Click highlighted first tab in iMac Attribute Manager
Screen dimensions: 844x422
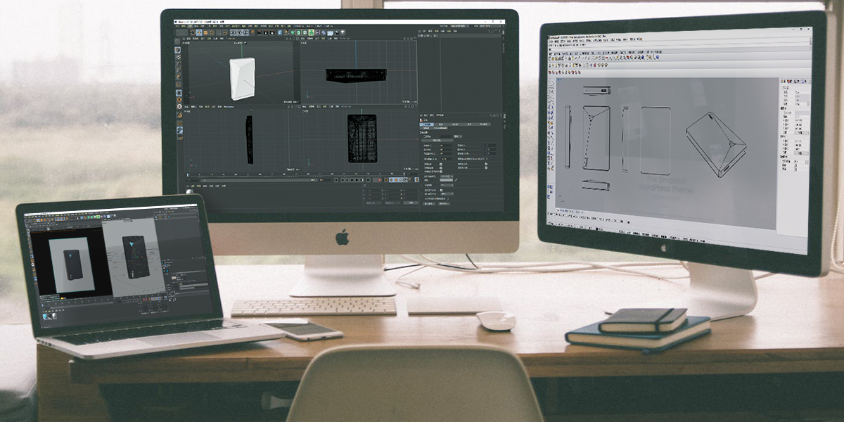click(x=427, y=124)
